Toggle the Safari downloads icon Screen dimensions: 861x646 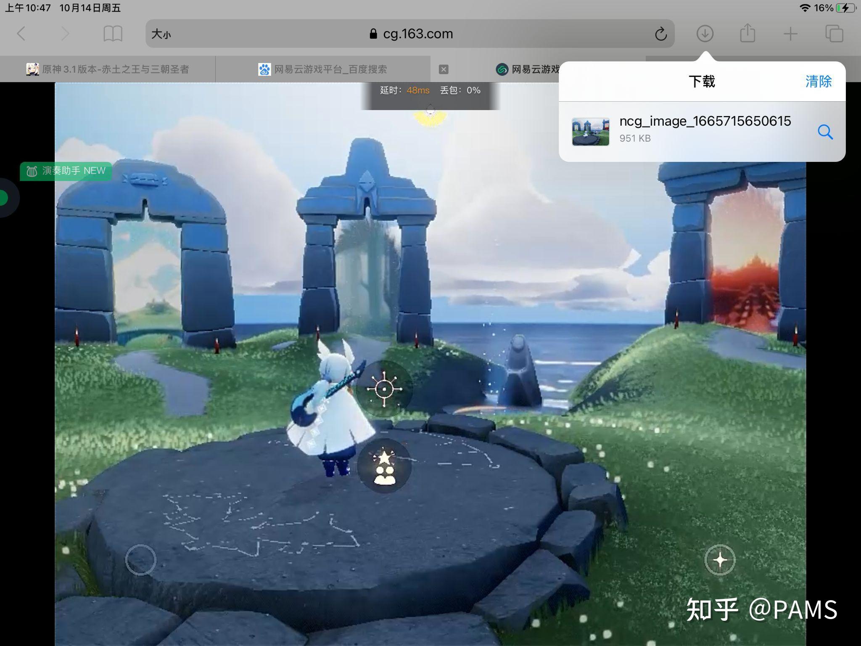[x=705, y=34]
